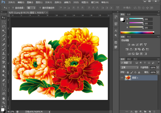Select the 图层 1 layer thumbnail
This screenshot has width=161, height=113.
128,78
